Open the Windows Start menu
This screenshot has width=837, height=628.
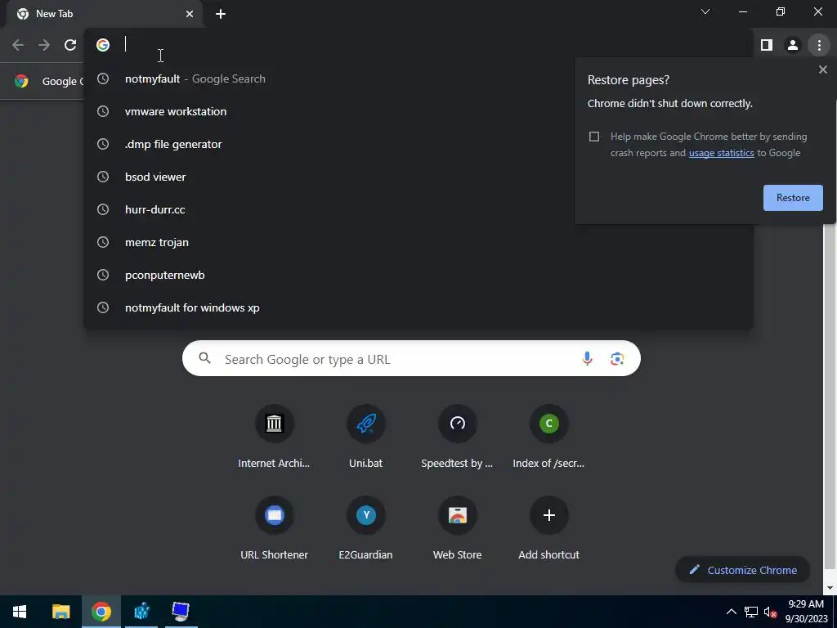pos(20,612)
